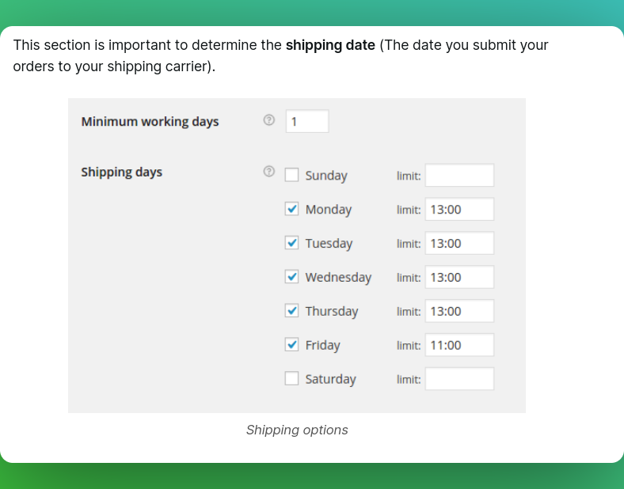Uncheck the Monday shipping checkbox

tap(291, 209)
